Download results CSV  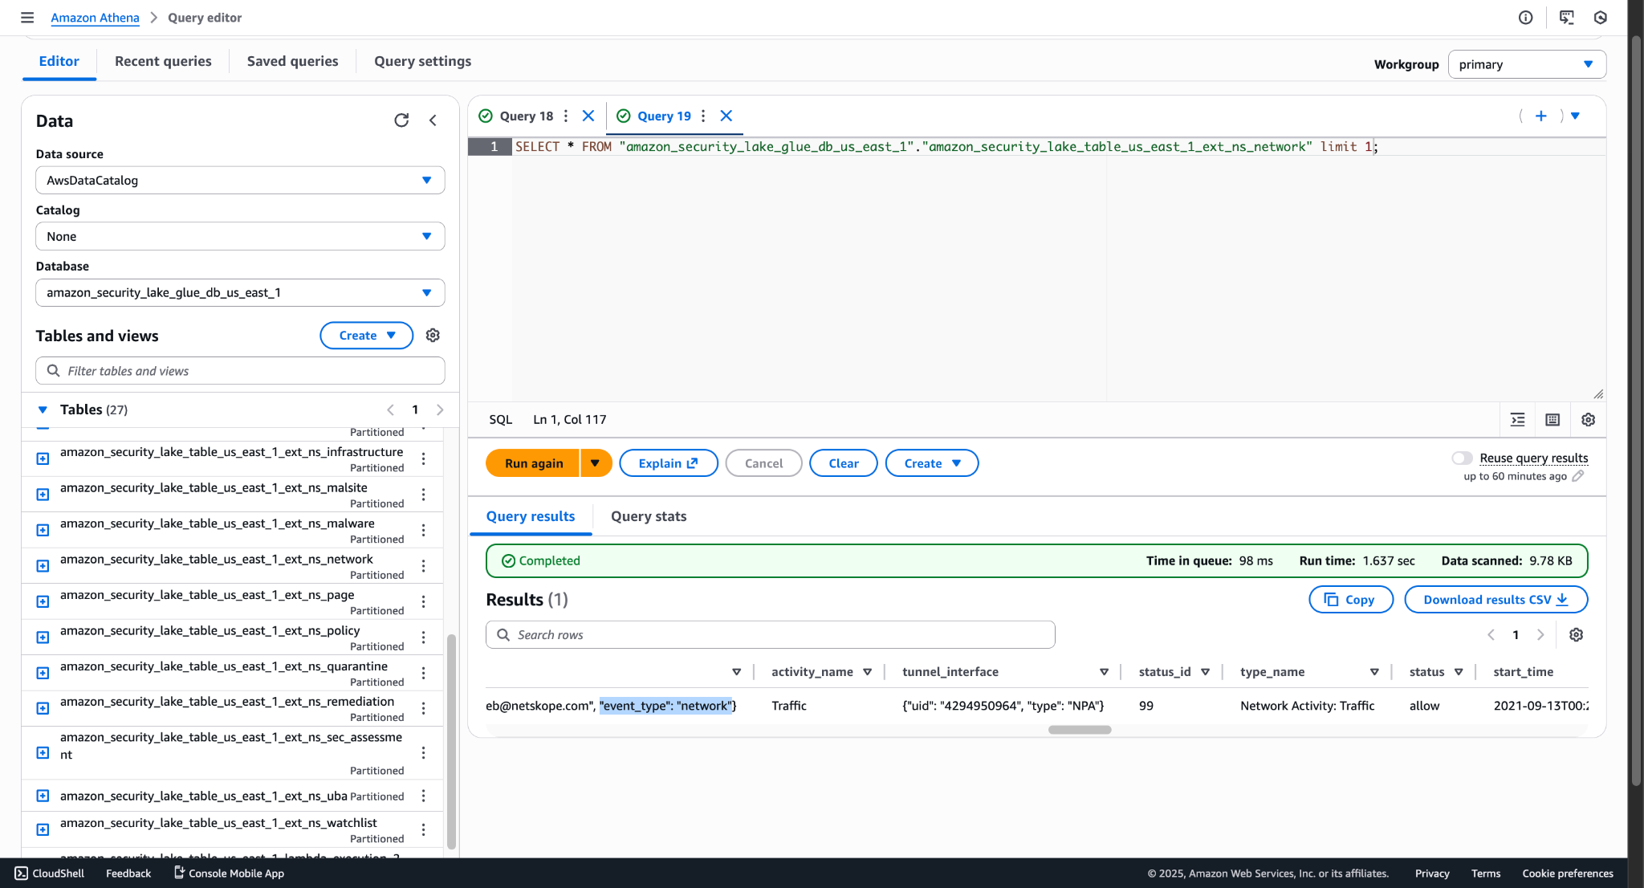click(1496, 600)
